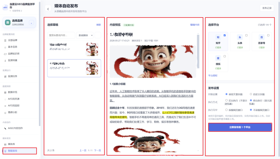Click the green brand selector avatar icon
Image resolution: width=280 pixels, height=159 pixels.
coord(8,22)
